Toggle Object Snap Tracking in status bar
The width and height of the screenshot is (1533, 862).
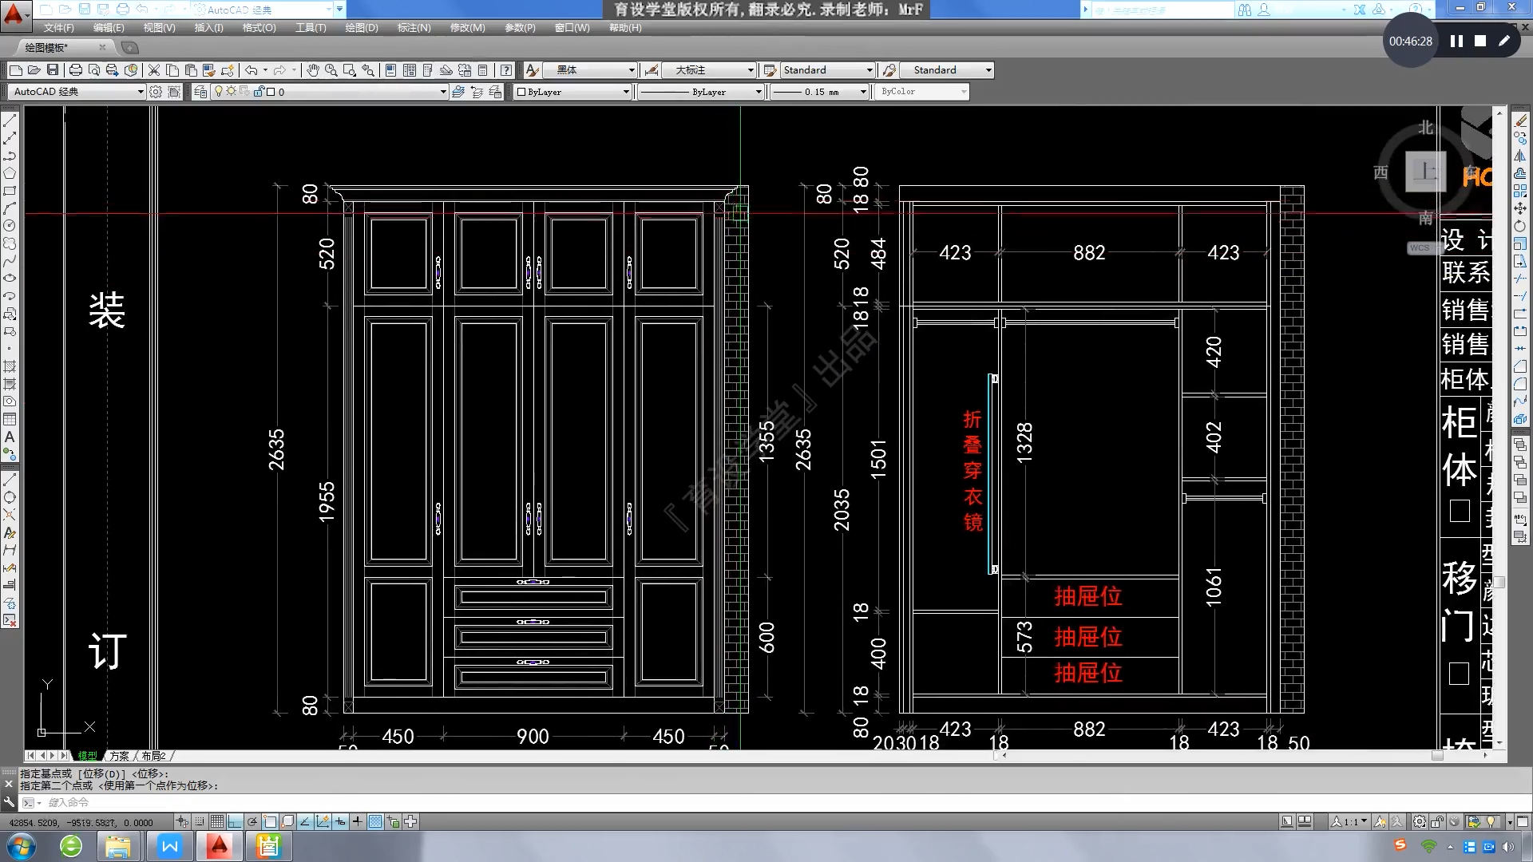305,821
